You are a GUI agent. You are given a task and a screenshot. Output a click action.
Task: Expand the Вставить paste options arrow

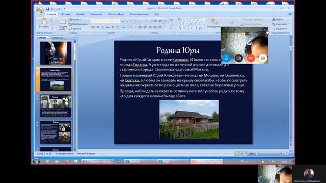click(44, 28)
